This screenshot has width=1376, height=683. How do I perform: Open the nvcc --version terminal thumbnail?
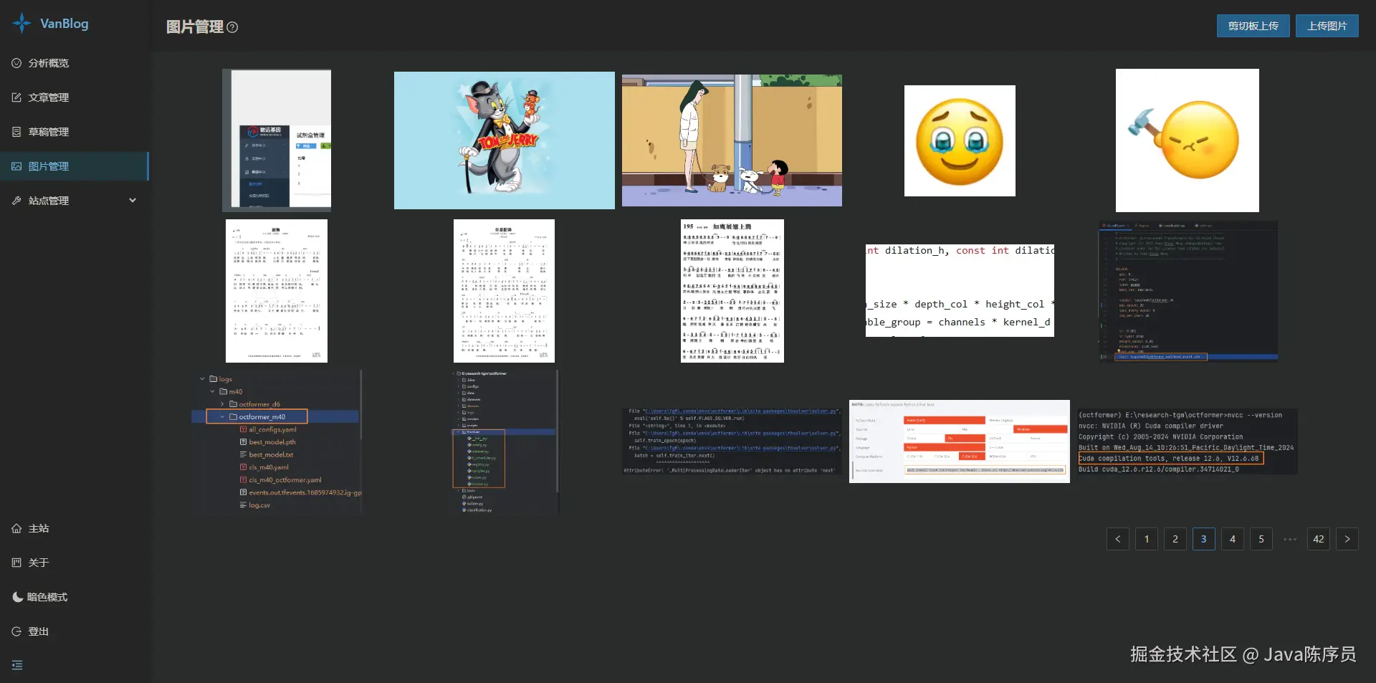(x=1188, y=441)
